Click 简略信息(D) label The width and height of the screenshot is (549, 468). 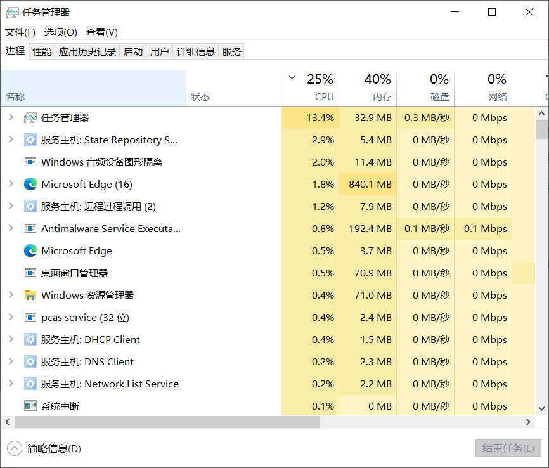pos(54,448)
